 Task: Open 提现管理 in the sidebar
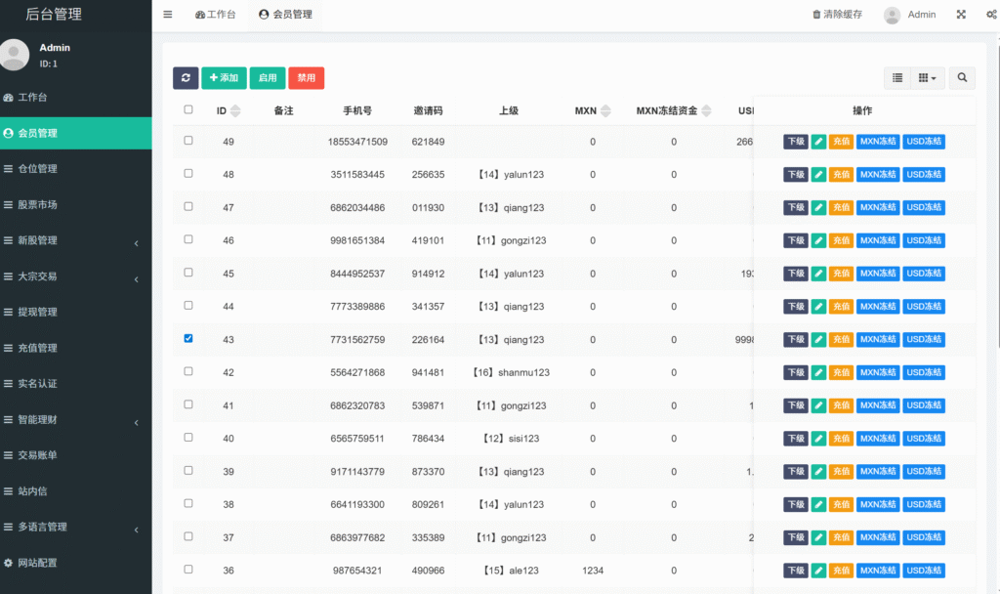[37, 312]
